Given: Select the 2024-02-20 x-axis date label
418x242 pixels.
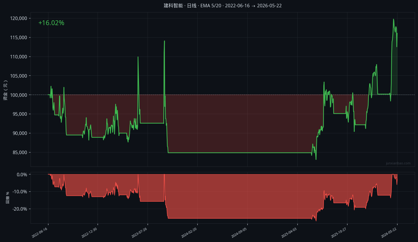Looking at the screenshot, I should 189,233.
